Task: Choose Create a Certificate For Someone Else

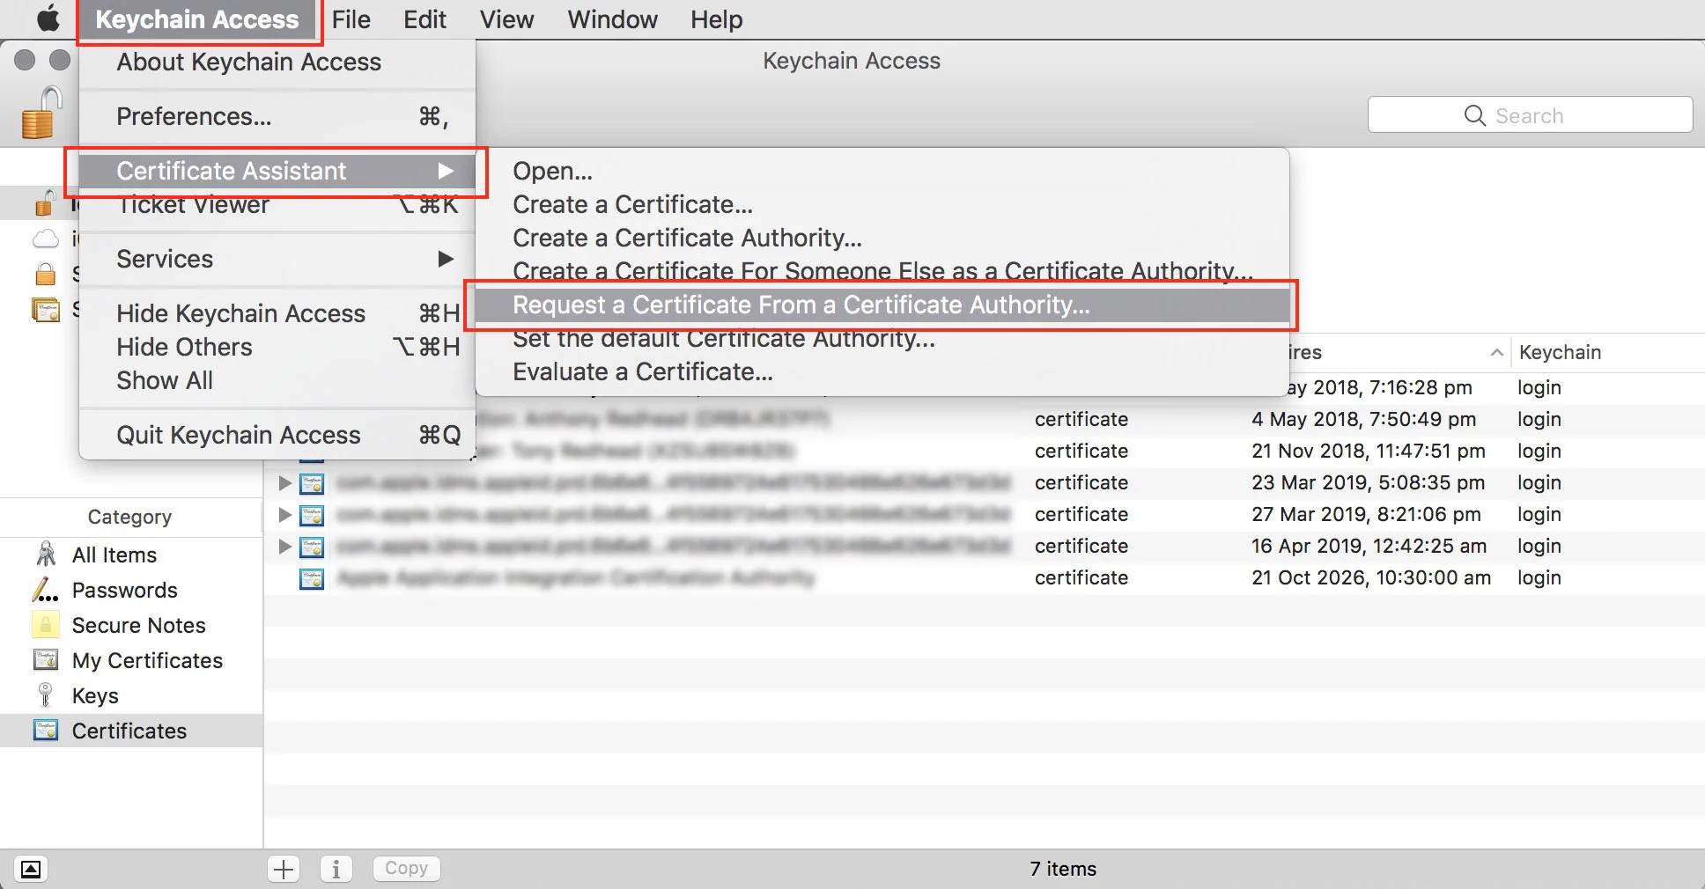Action: point(882,271)
